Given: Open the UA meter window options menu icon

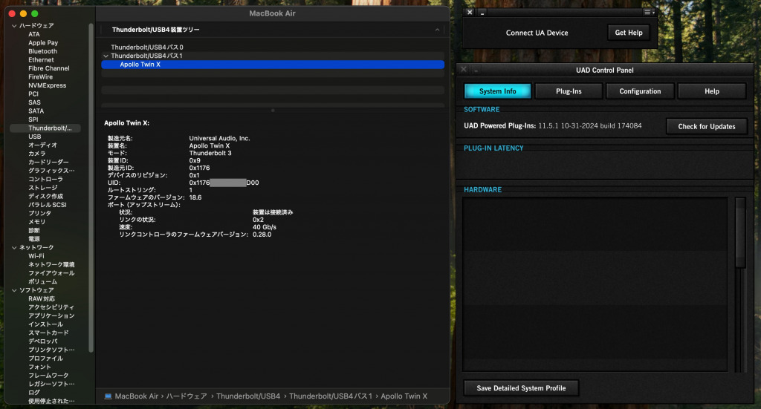Looking at the screenshot, I should pyautogui.click(x=649, y=13).
